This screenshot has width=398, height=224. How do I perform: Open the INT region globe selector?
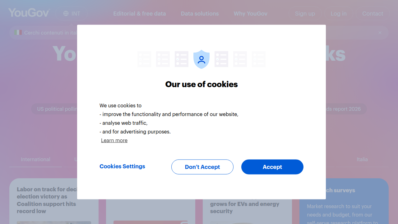(x=72, y=13)
